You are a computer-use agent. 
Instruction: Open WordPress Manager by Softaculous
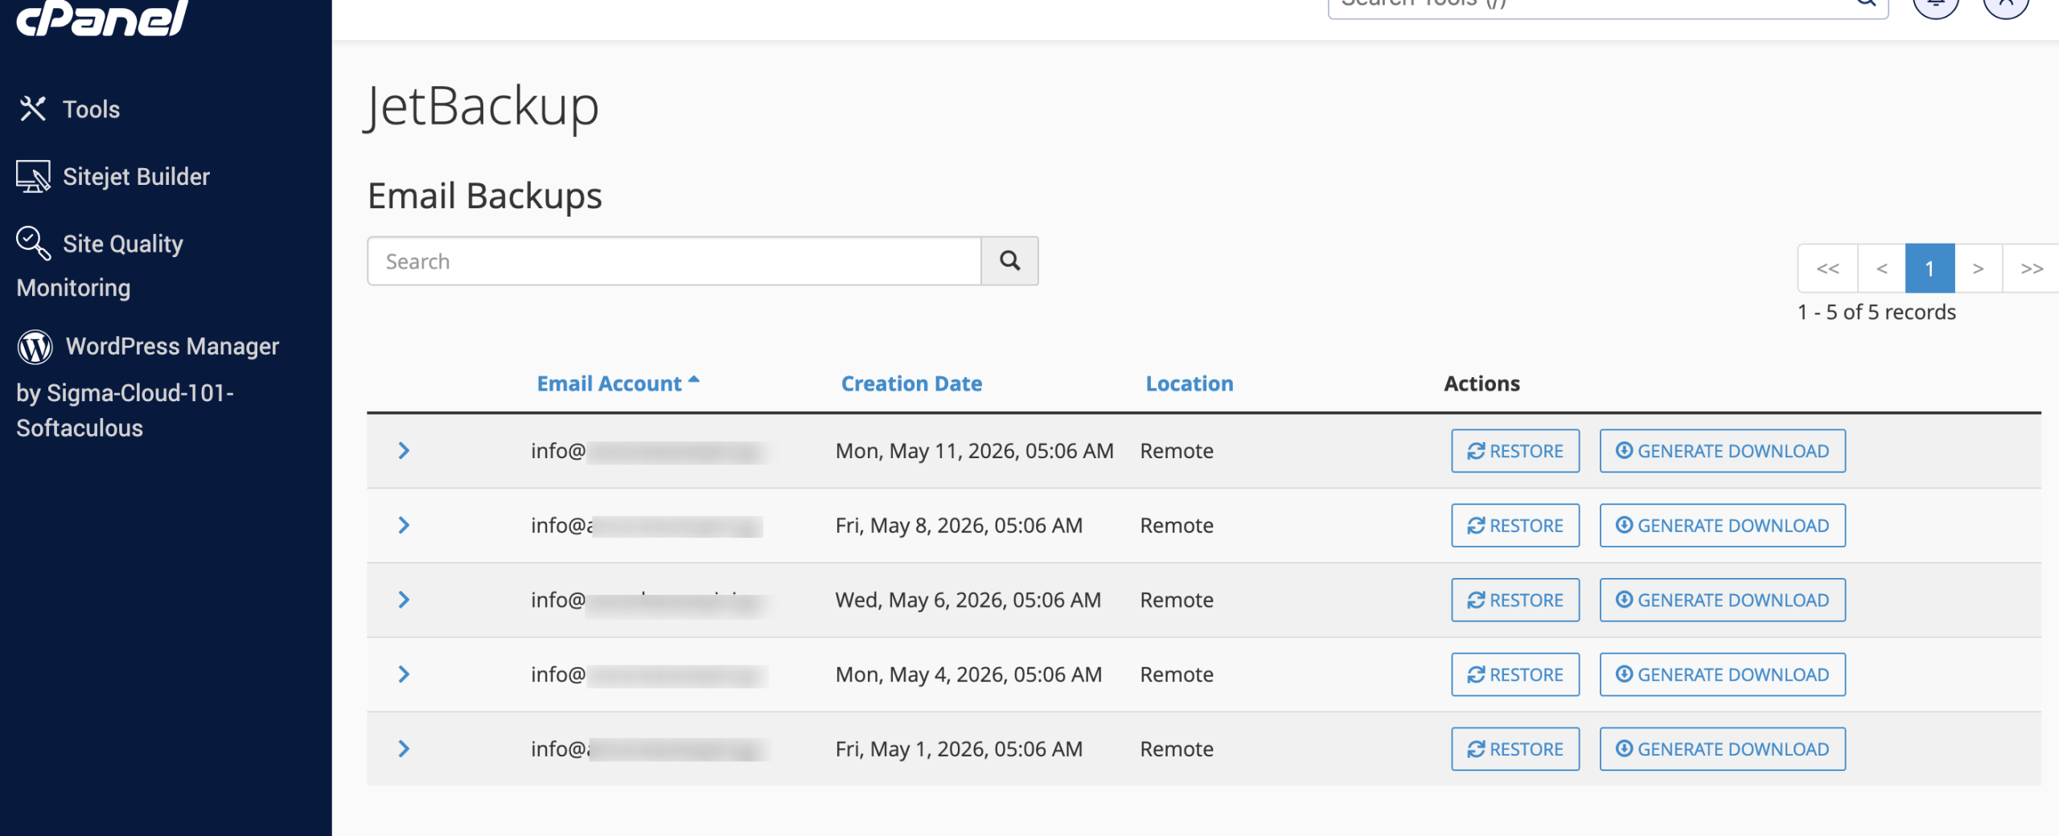[x=148, y=387]
